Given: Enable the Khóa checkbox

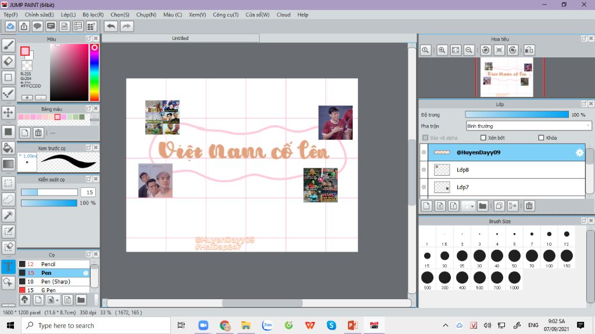Looking at the screenshot, I should (541, 138).
